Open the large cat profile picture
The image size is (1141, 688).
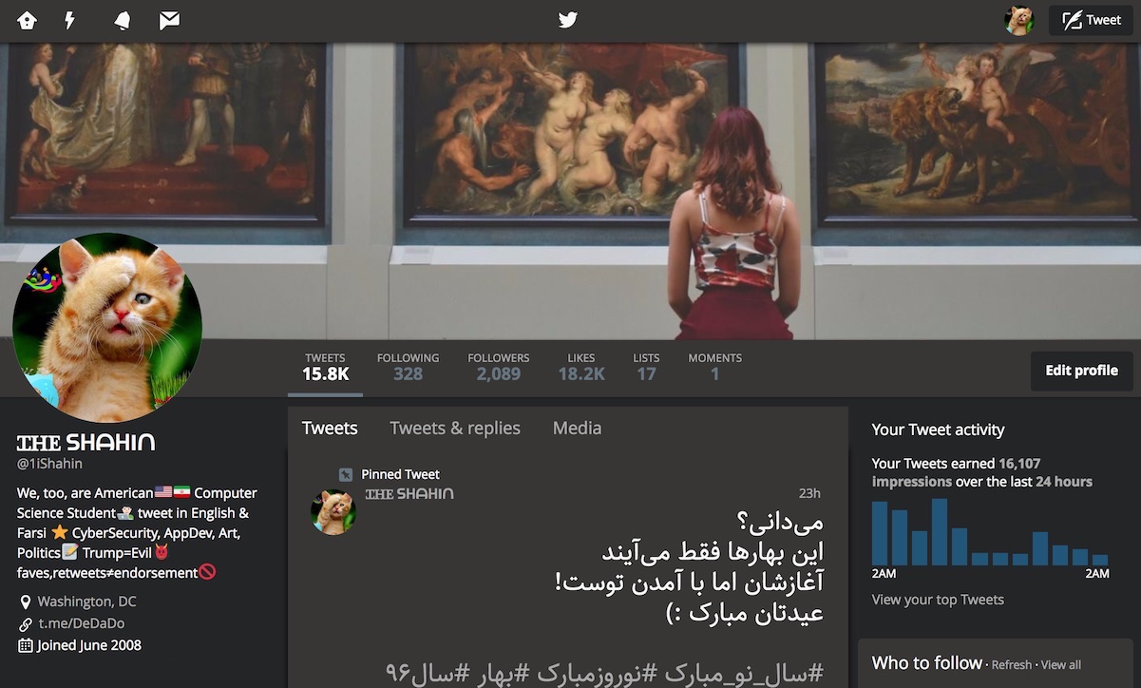click(x=107, y=327)
